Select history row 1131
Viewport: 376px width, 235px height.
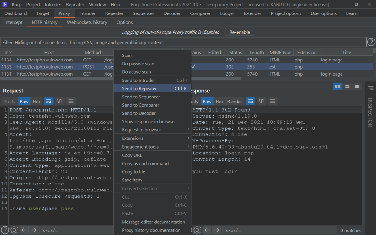coord(186,74)
